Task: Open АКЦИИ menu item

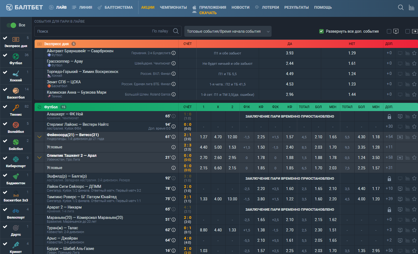Action: point(148,7)
